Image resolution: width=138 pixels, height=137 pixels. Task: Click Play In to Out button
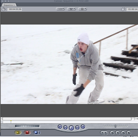66,127
